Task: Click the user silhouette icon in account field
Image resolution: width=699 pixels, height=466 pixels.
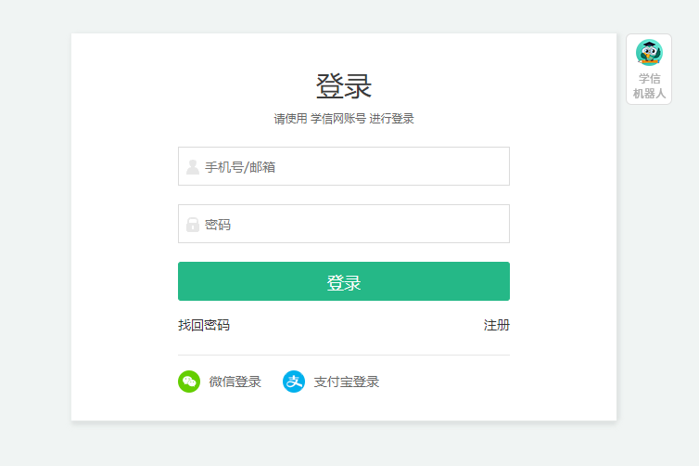Action: coord(193,167)
